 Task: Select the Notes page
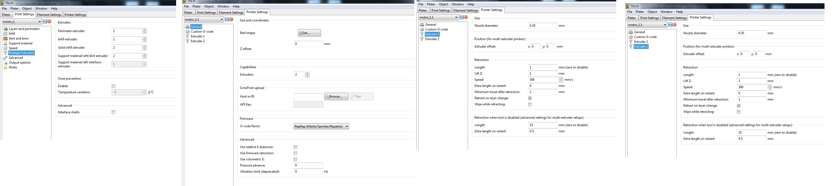point(13,67)
